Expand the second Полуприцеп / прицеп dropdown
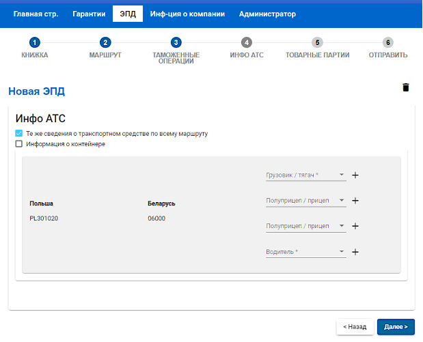 305,227
